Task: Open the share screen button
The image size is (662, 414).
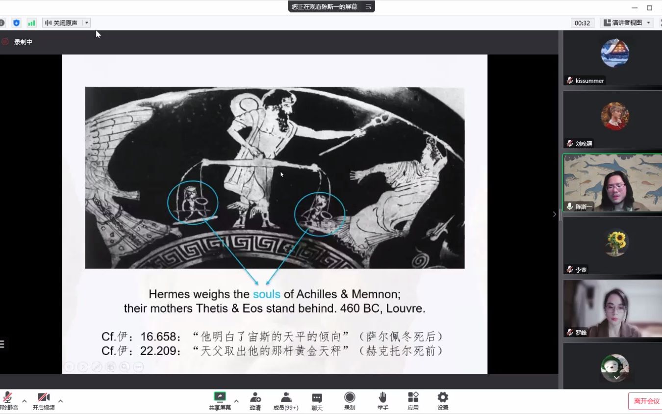Action: tap(220, 401)
